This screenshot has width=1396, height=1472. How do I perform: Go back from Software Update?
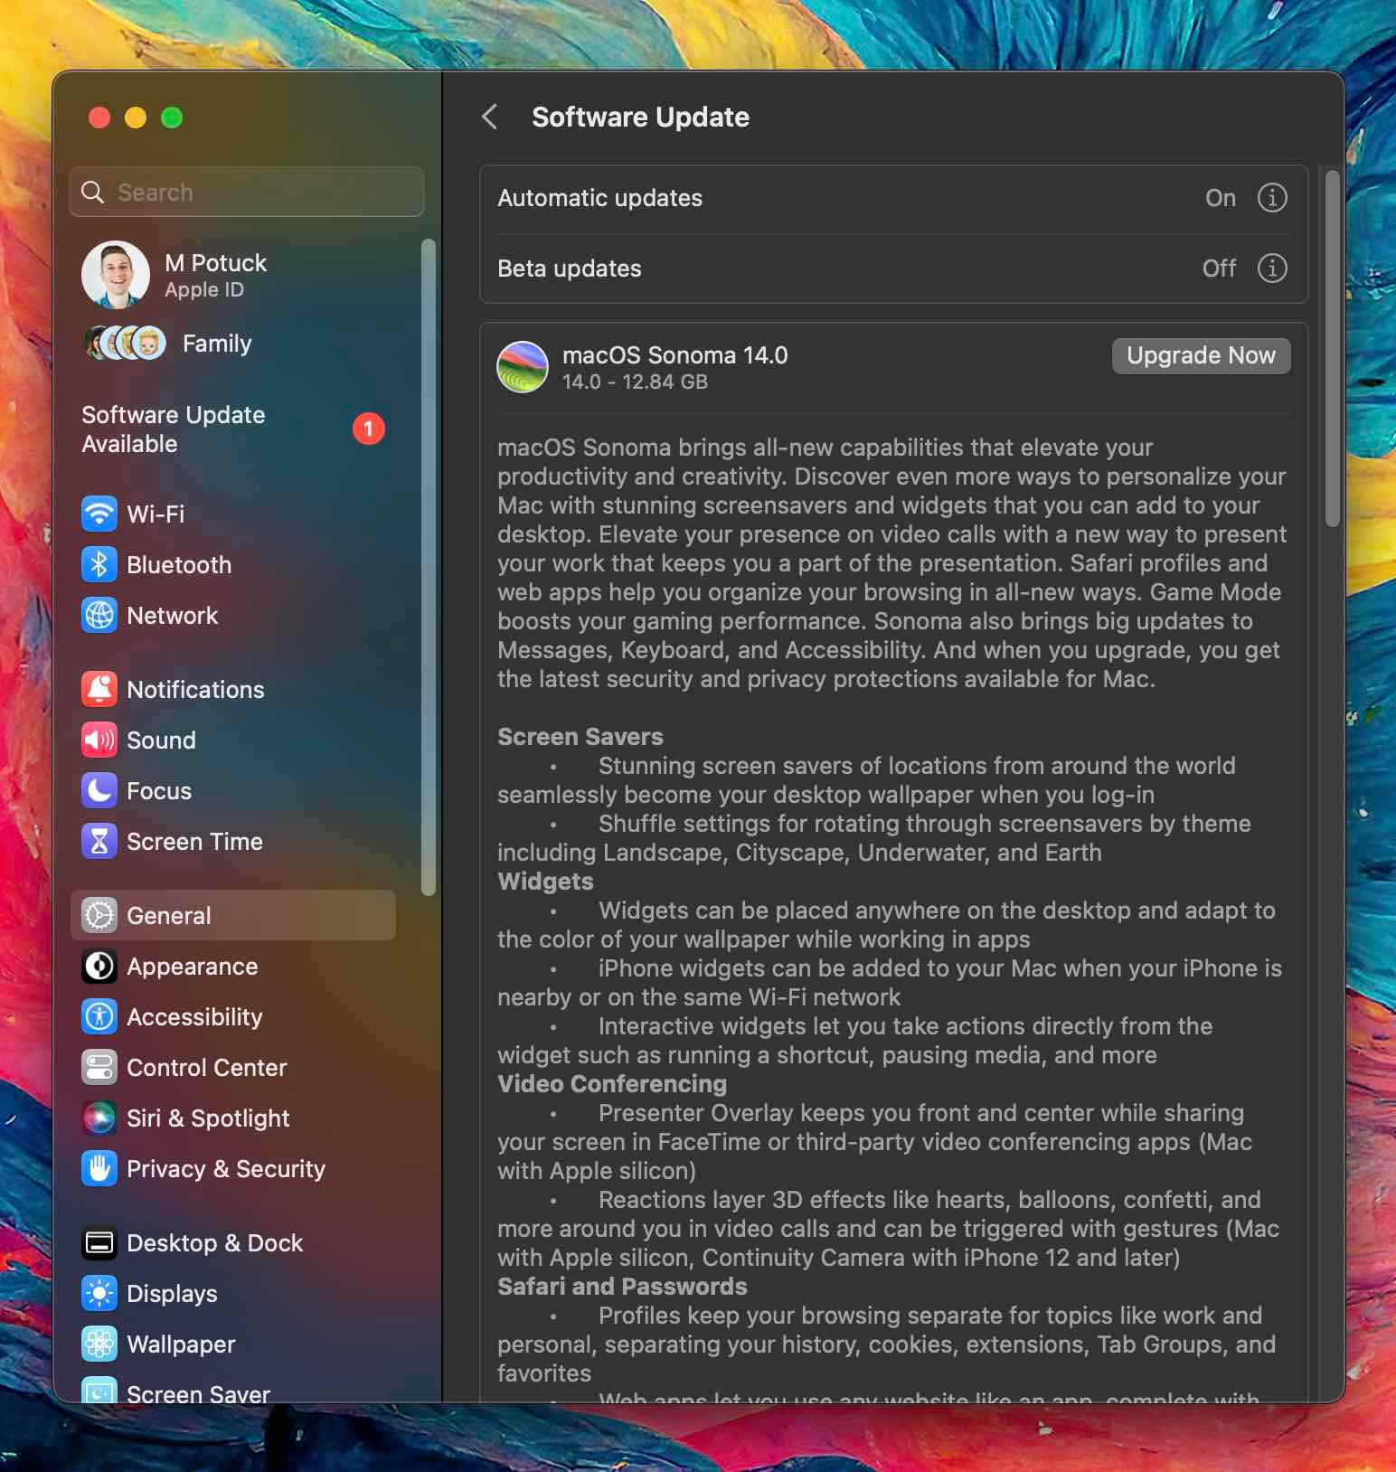pos(489,117)
